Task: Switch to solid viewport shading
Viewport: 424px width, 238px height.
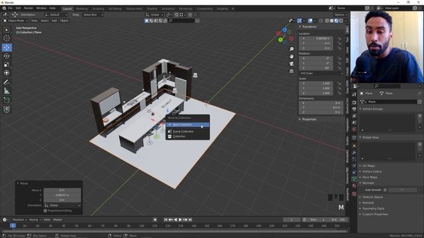Action: [x=332, y=20]
